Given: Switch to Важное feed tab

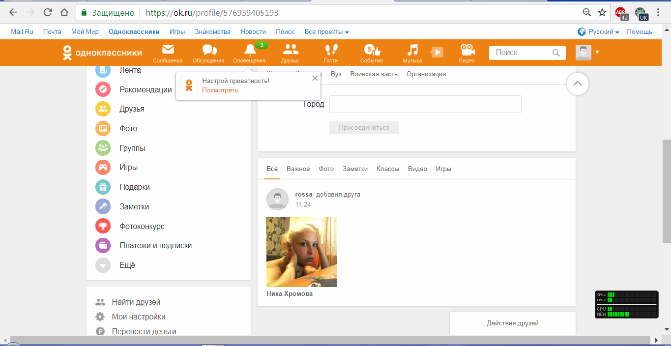Looking at the screenshot, I should click(298, 169).
